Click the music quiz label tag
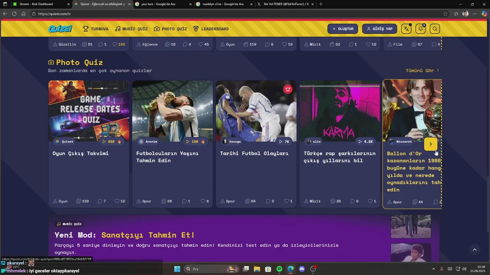490x275 pixels. (x=69, y=224)
